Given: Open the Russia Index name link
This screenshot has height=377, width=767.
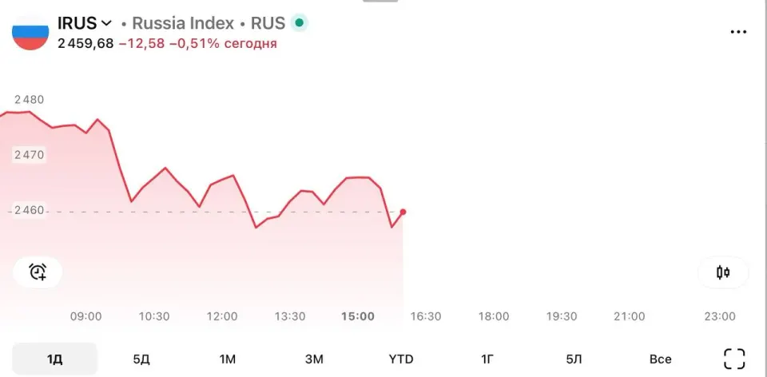Looking at the screenshot, I should 183,23.
